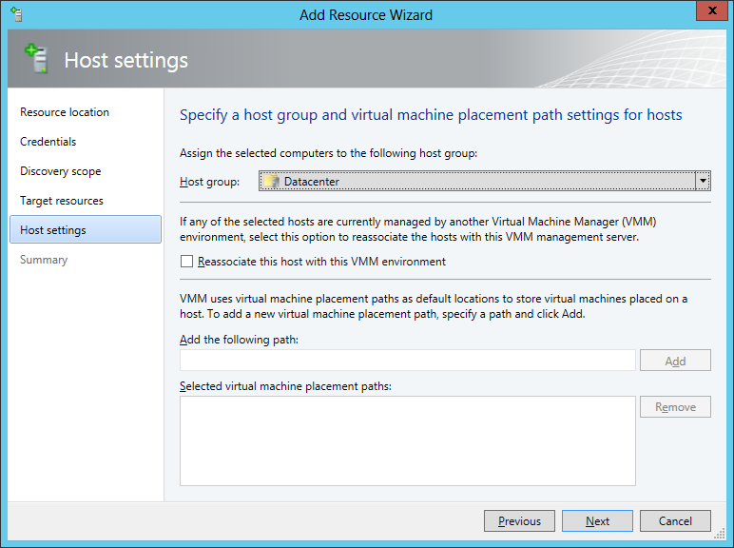
Task: Open the Host group dropdown arrow
Action: click(x=703, y=181)
